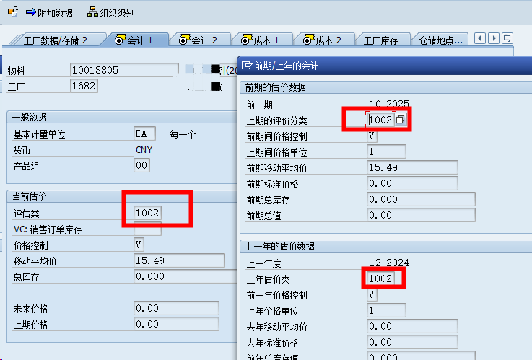Image resolution: width=532 pixels, height=360 pixels.
Task: Click the 每一个 unit description
Action: tap(183, 134)
